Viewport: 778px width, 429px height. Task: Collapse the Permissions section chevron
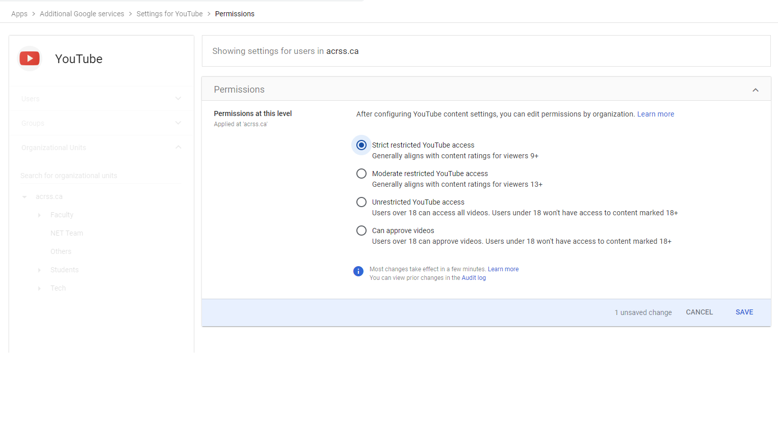(756, 90)
